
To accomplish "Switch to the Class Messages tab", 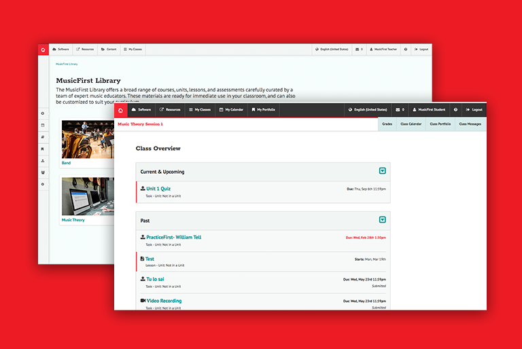I will pyautogui.click(x=470, y=124).
